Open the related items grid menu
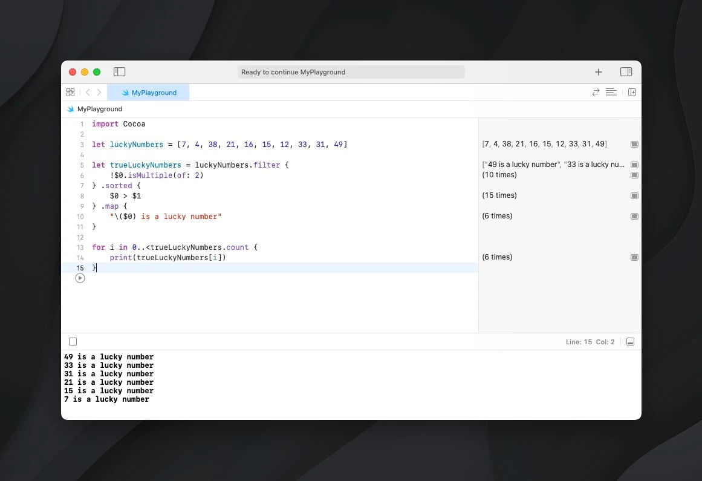 71,93
